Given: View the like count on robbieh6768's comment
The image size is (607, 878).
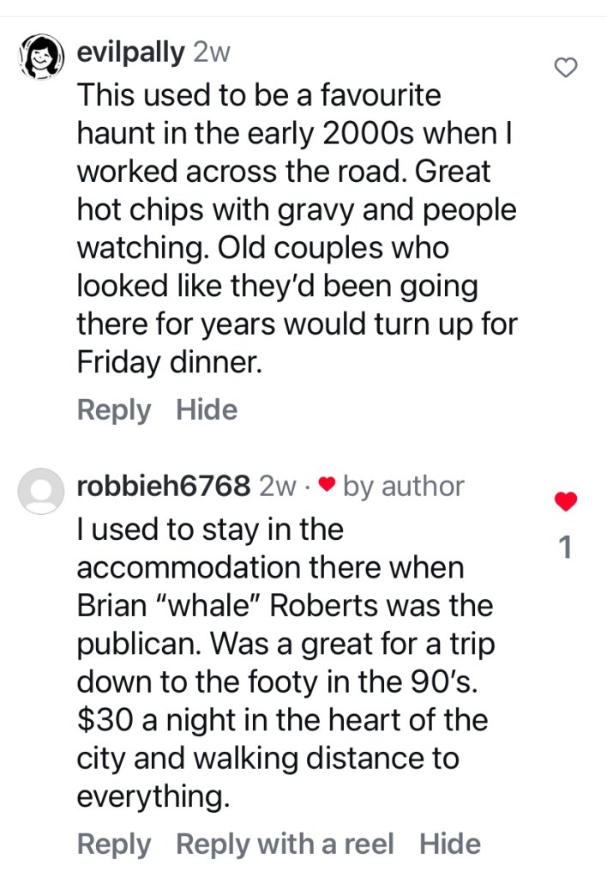Looking at the screenshot, I should coord(565,547).
